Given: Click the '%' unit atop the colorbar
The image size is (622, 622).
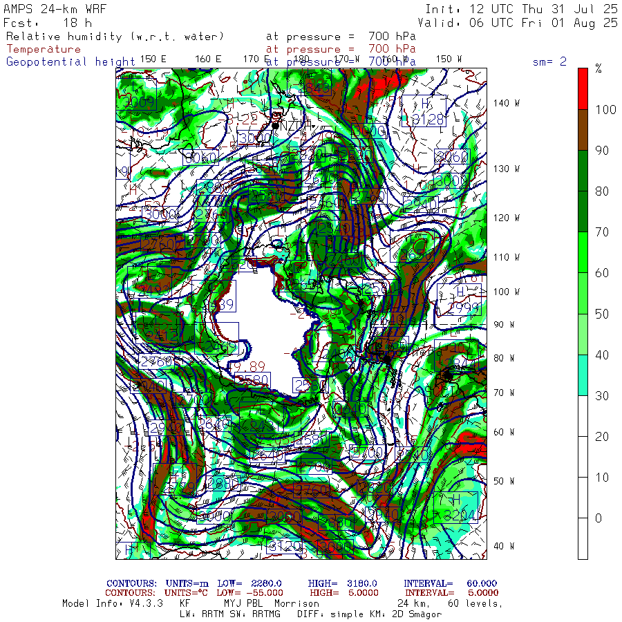Looking at the screenshot, I should click(x=599, y=68).
